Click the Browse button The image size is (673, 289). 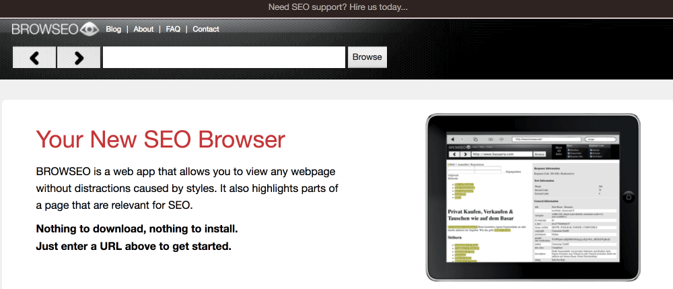tap(367, 57)
